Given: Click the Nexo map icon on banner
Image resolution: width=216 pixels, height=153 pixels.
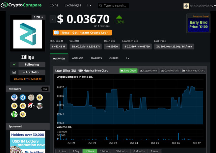Looking at the screenshot, I should [56, 33].
